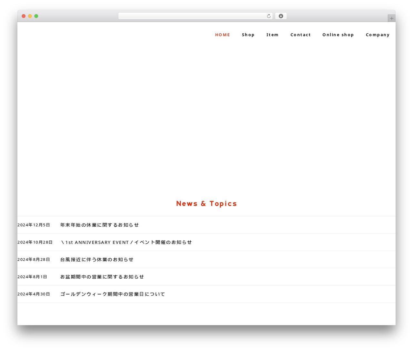Select the date 2024年10月28日

tap(35, 242)
